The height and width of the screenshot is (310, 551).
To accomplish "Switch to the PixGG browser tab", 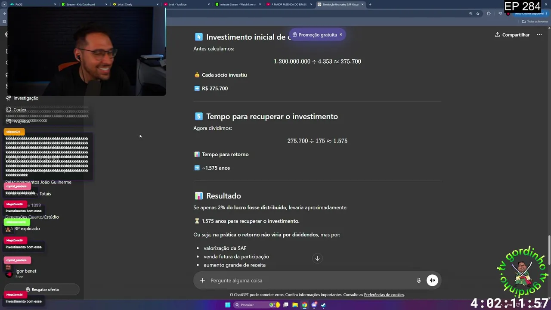I will 33,4.
